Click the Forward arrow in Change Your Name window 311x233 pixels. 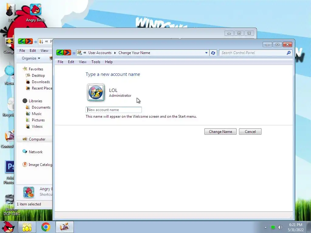pyautogui.click(x=67, y=52)
